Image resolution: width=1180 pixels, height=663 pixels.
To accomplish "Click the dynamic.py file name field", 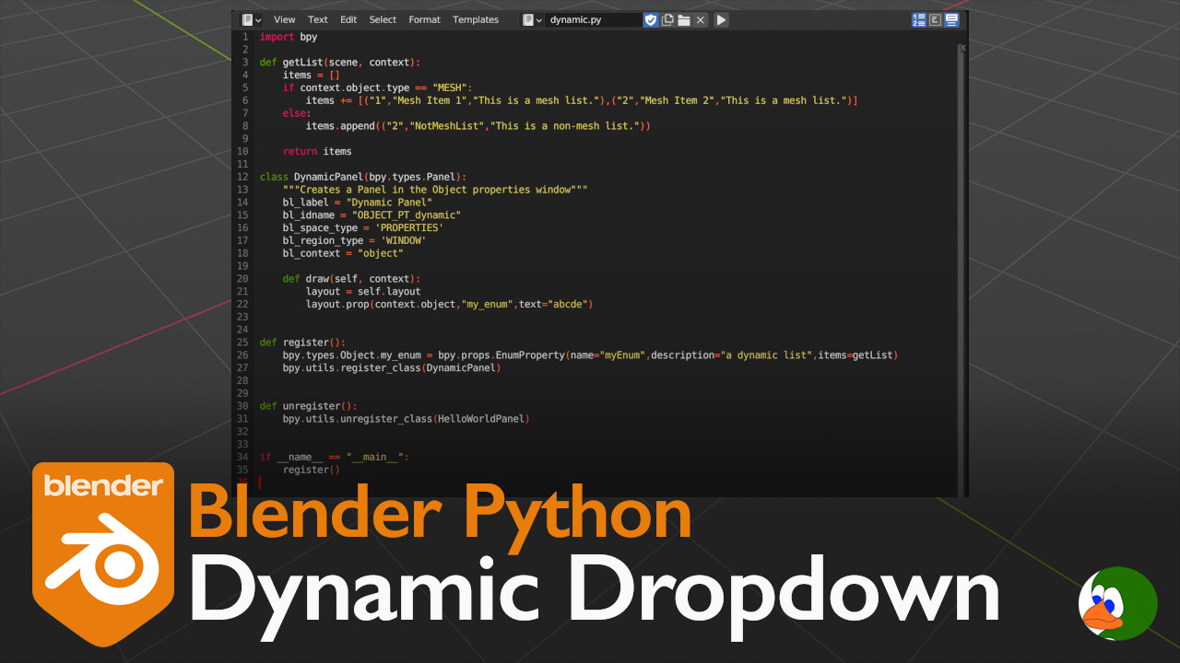I will (x=592, y=19).
